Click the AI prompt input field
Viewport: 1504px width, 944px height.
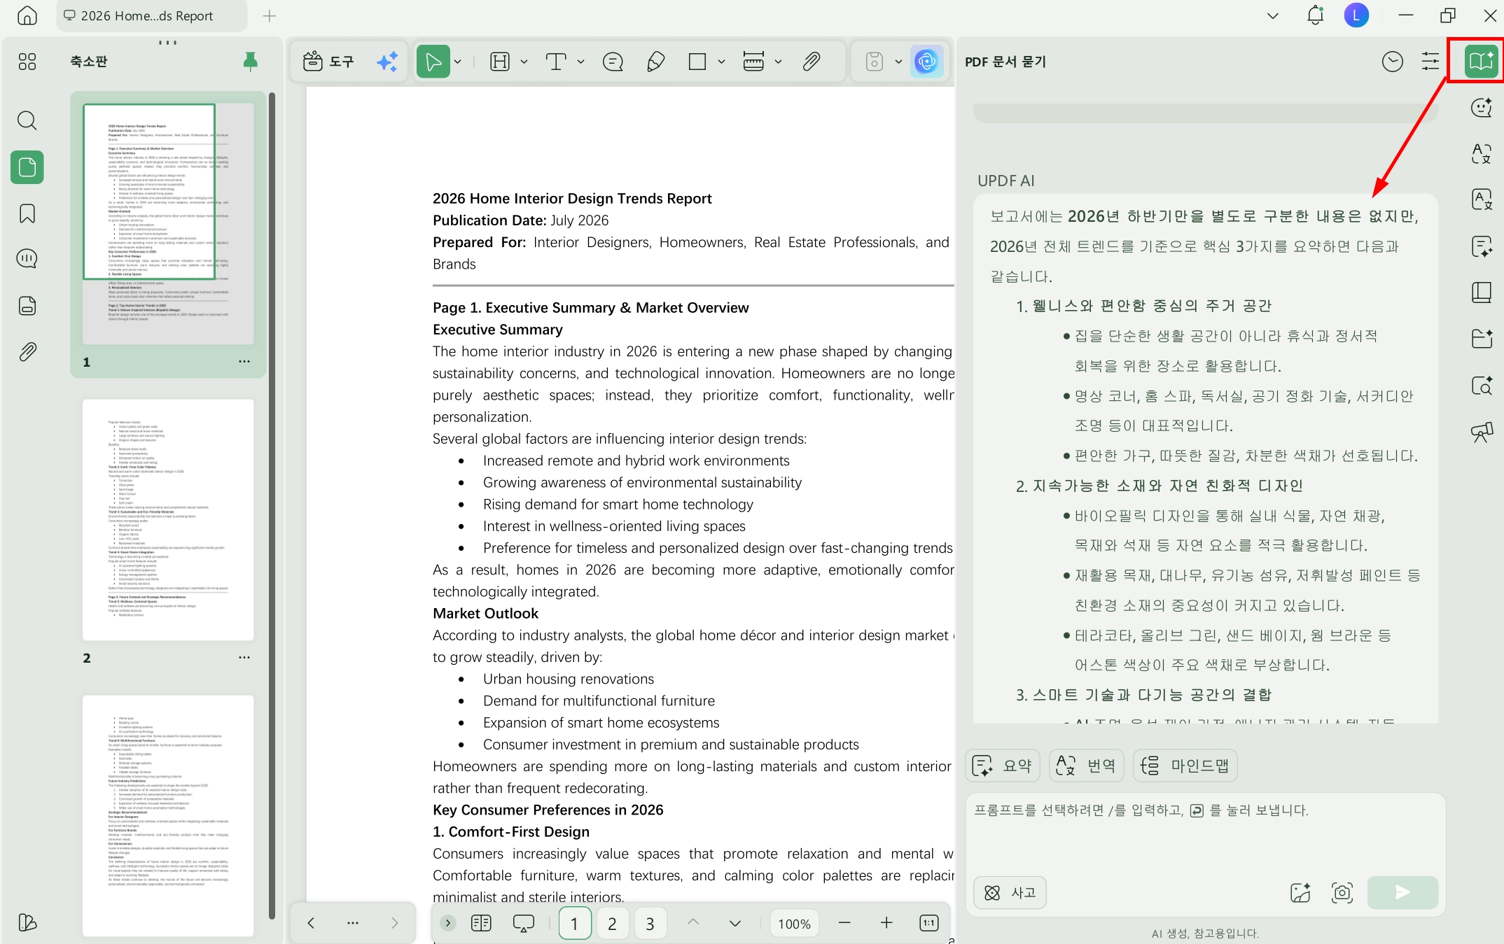(1204, 831)
